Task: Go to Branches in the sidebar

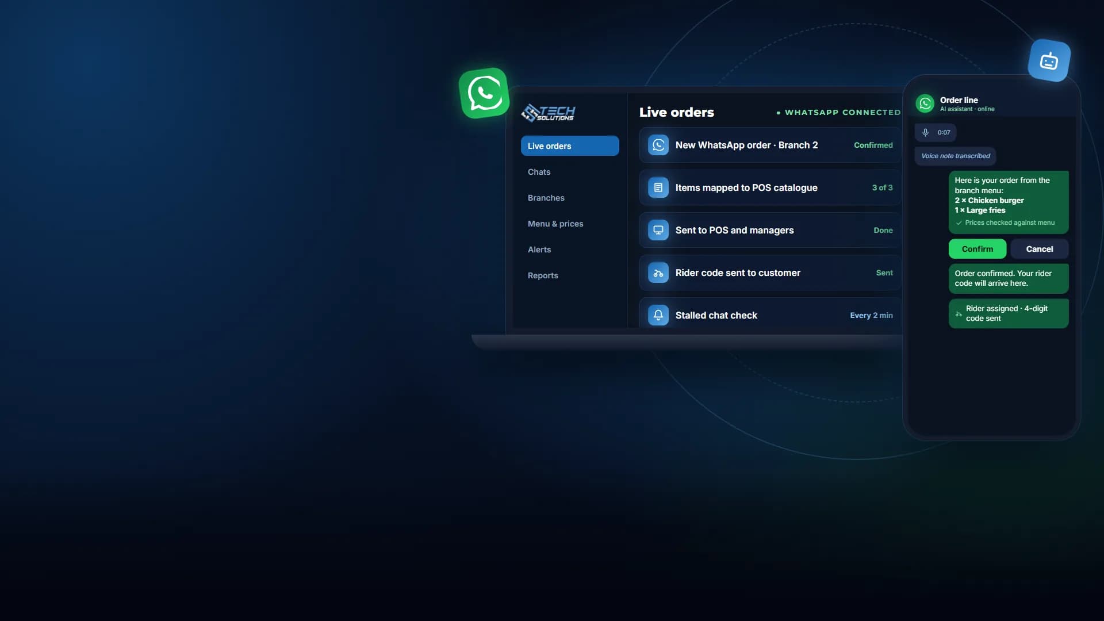Action: [546, 198]
